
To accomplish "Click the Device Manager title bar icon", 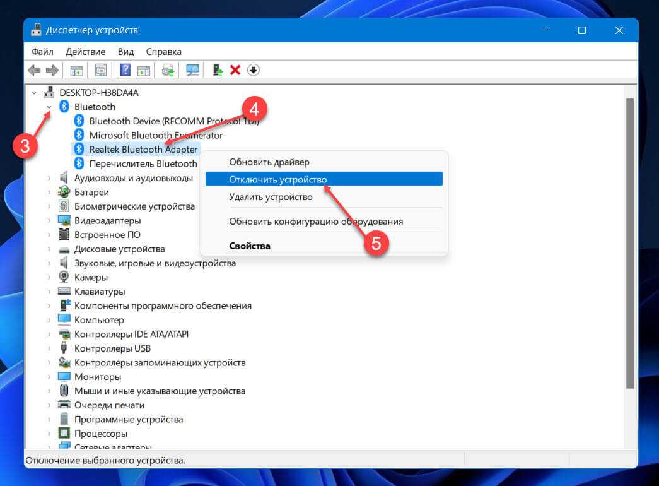I will pyautogui.click(x=36, y=30).
